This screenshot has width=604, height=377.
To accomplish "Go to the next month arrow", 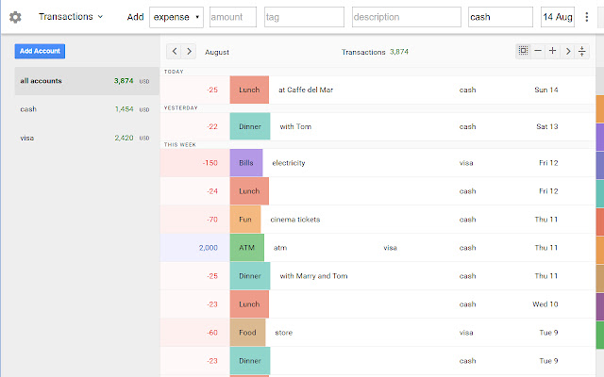I will 190,52.
